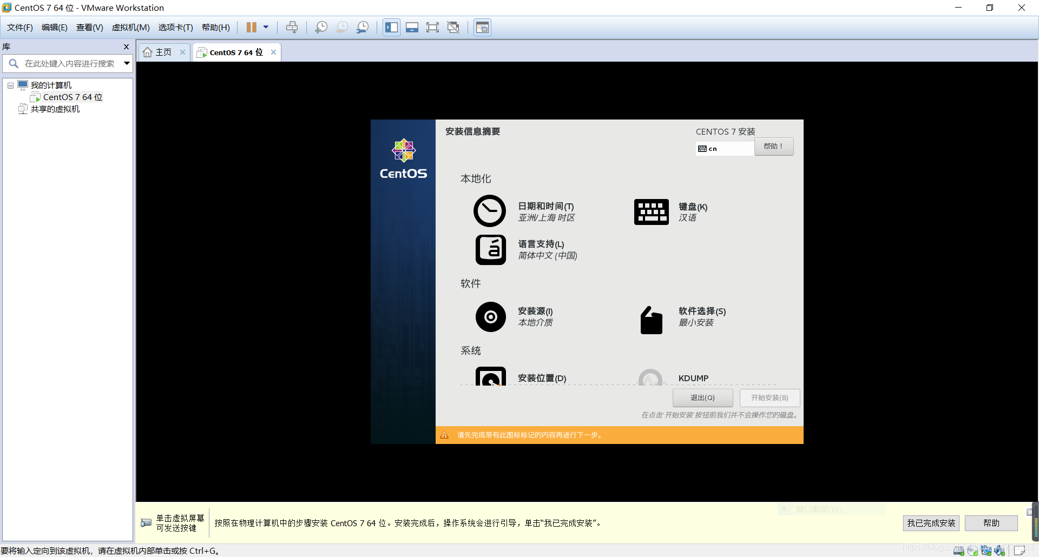Open 安装位置(D) disk icon

491,376
